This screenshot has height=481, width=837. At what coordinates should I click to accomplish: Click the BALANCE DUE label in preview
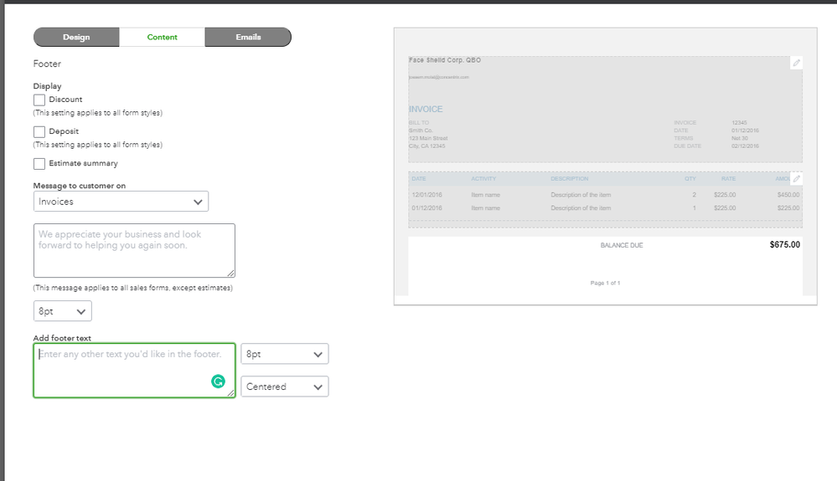tap(622, 246)
